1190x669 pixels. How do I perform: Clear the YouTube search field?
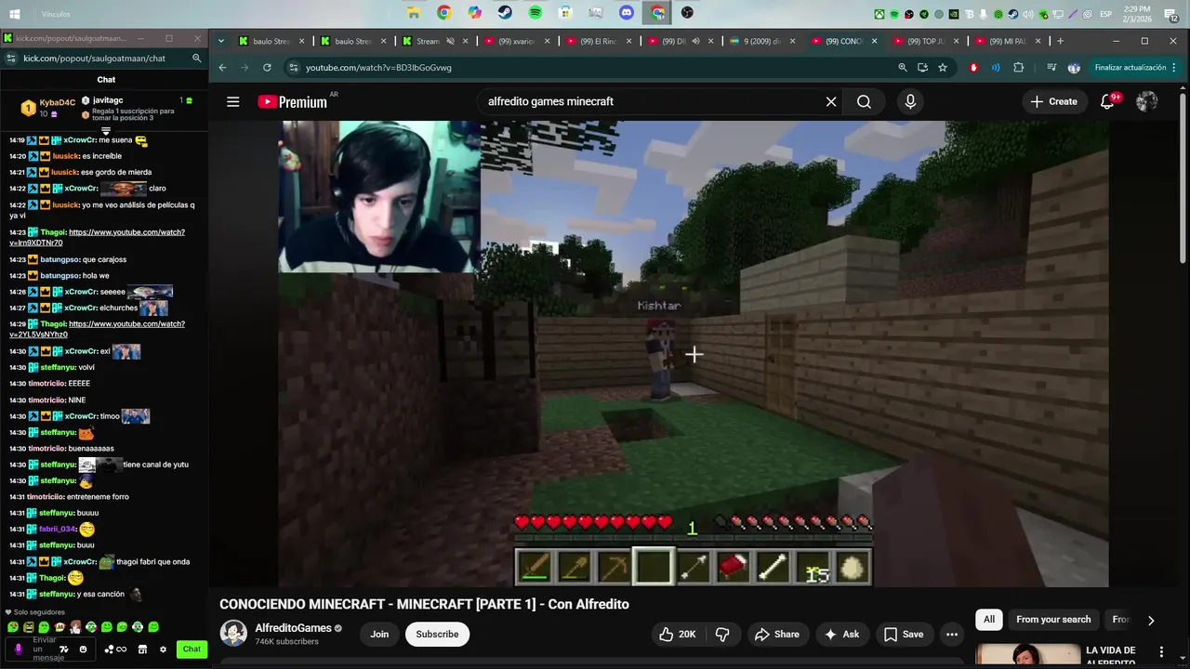(831, 102)
